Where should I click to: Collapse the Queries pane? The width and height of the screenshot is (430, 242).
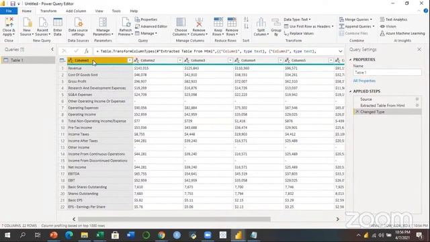(52, 49)
